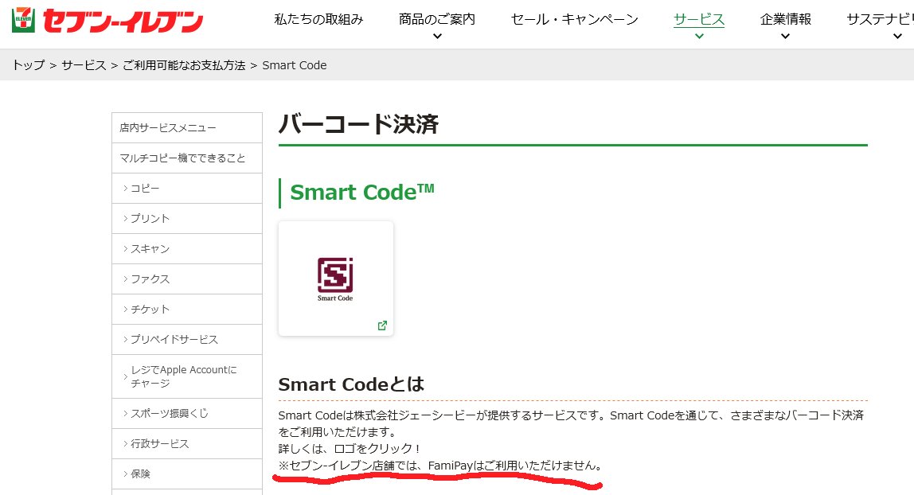Expand the chevron under 商品のご案内
The height and width of the screenshot is (495, 914).
(437, 36)
